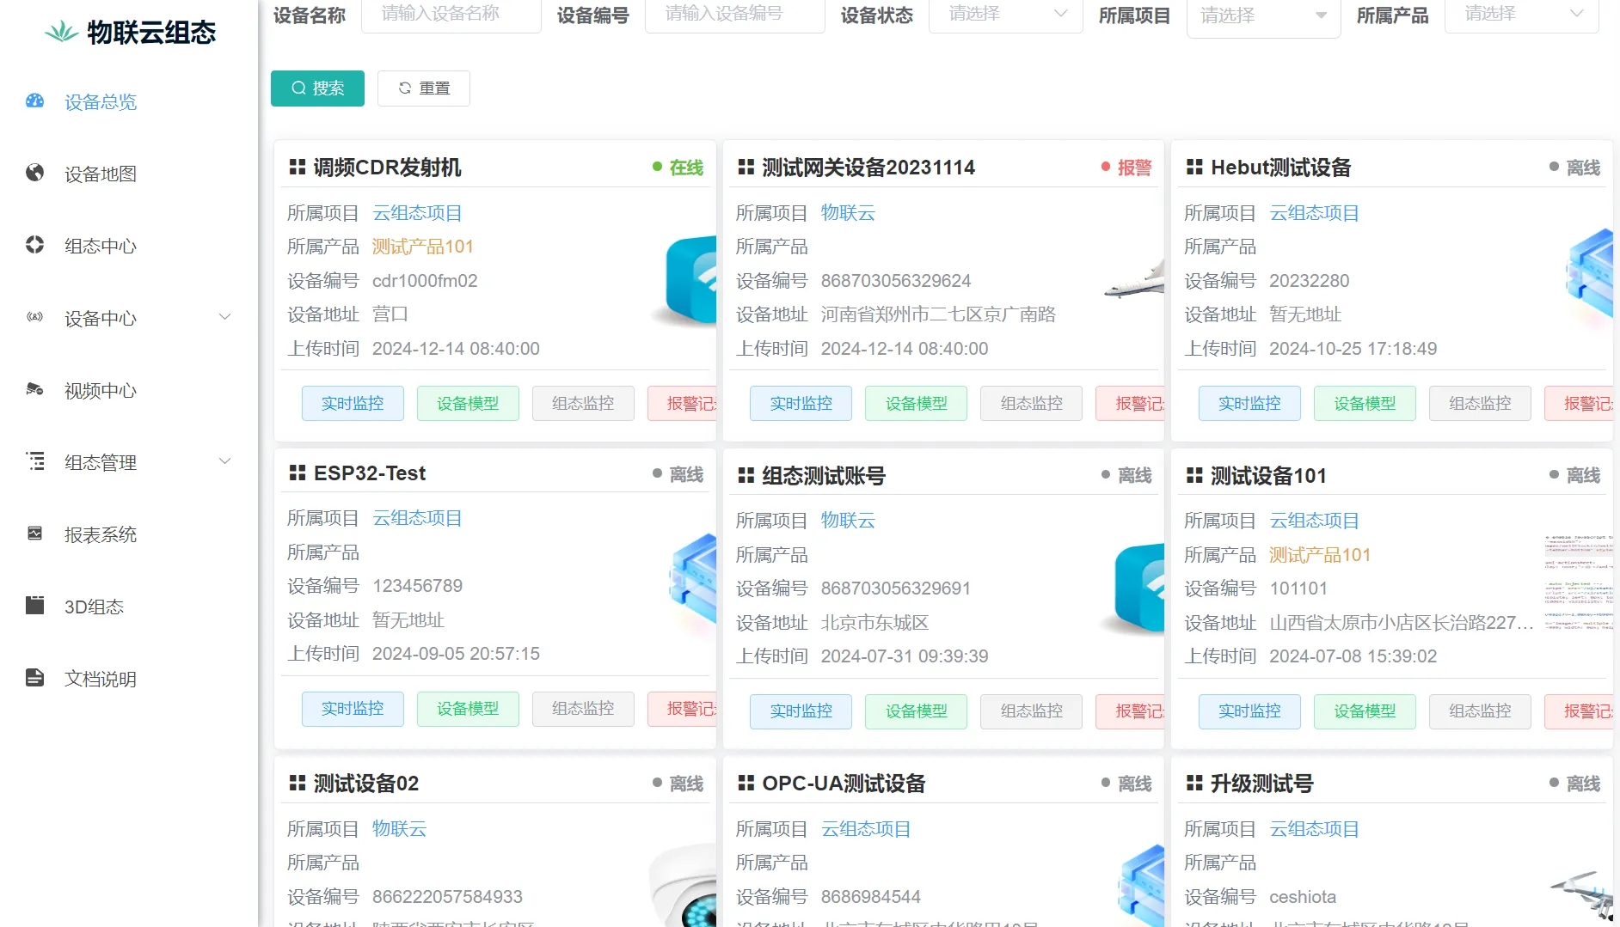Click address 北京市东城区
Viewport: 1620px width, 927px height.
point(875,623)
